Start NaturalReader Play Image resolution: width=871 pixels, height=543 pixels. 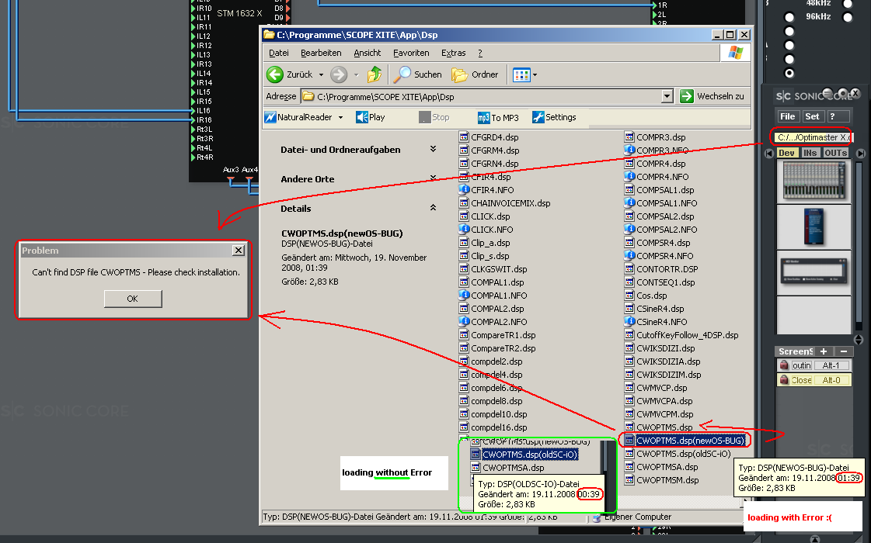pos(371,117)
